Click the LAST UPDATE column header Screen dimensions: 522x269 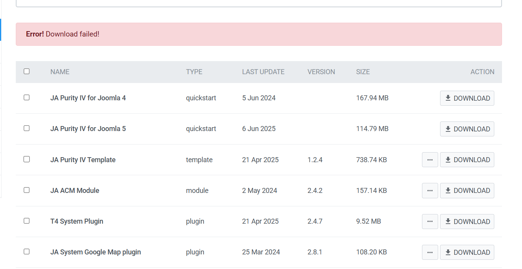pos(264,72)
